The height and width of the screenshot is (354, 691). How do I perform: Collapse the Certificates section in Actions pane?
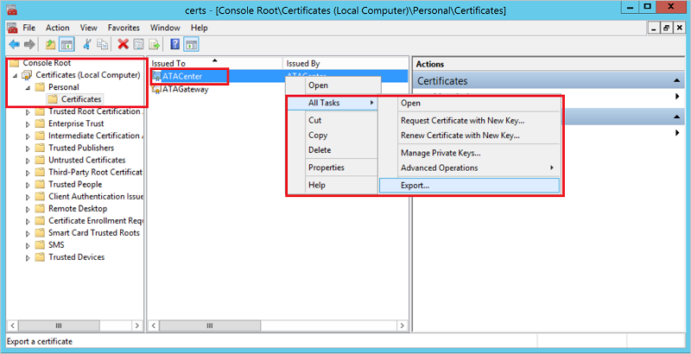(x=676, y=81)
